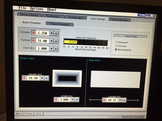The height and width of the screenshot is (121, 162).
Task: Increase Height with the up arrow
Action: 47,78
